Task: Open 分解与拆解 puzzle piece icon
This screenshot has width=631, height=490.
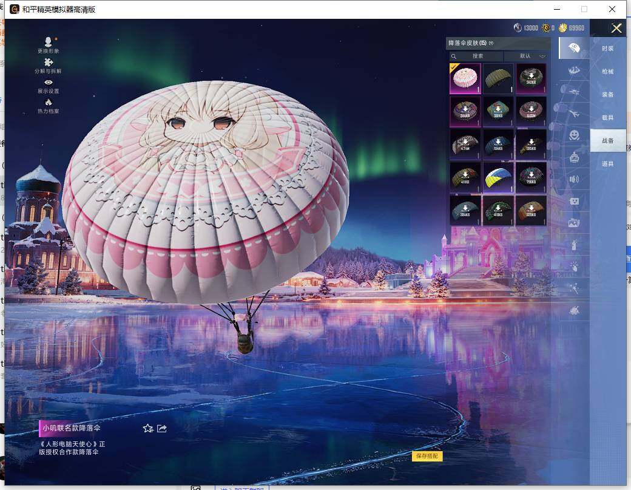Action: (49, 63)
